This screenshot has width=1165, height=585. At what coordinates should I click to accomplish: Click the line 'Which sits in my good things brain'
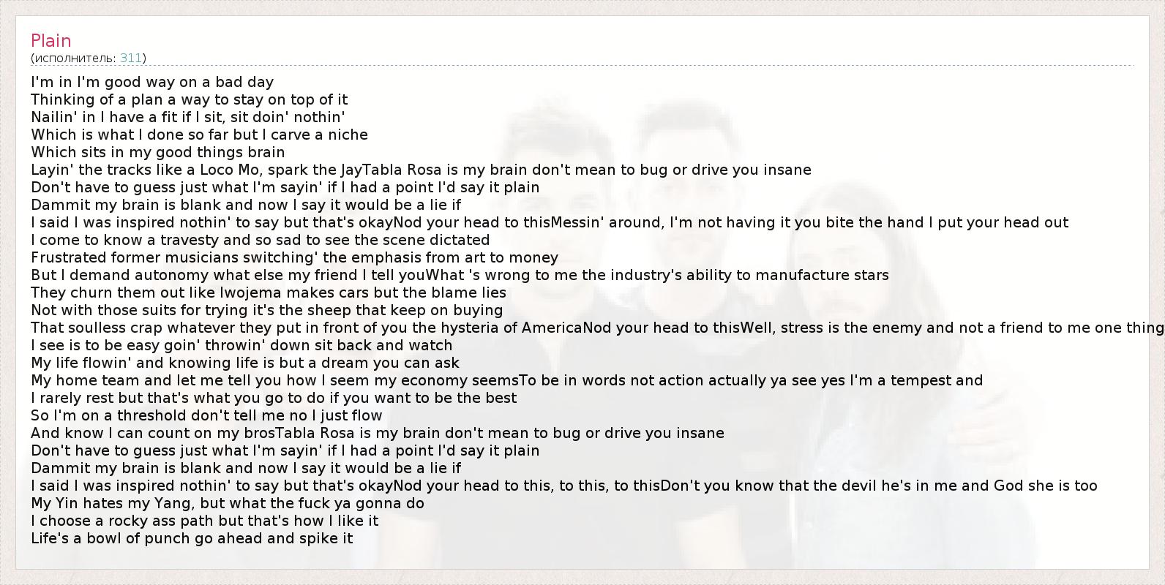pos(157,152)
